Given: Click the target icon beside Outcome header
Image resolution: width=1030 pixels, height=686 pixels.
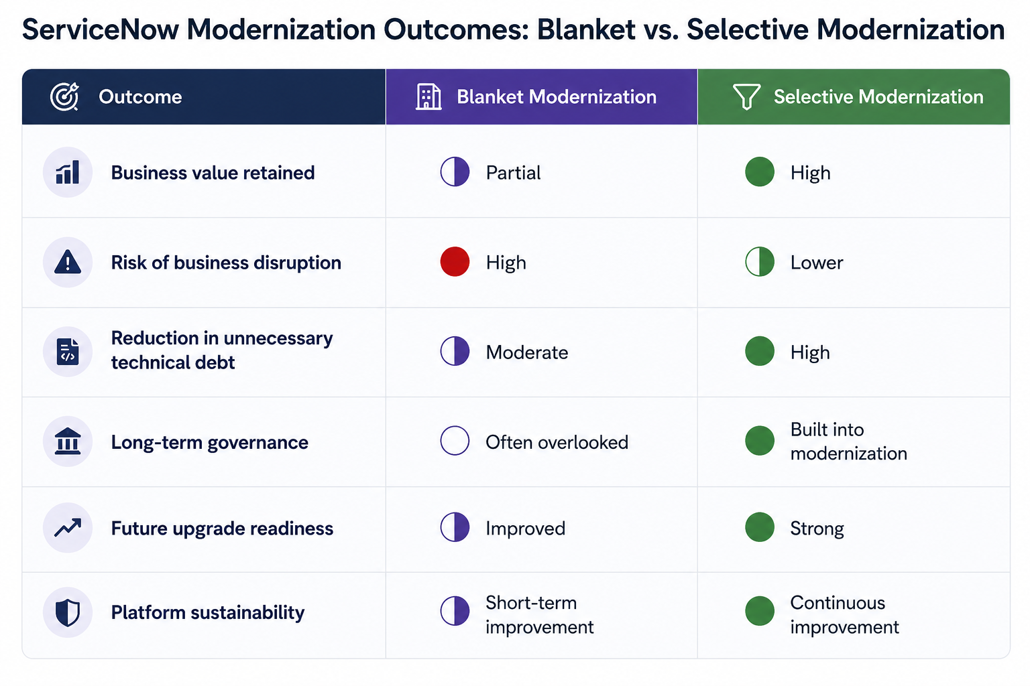Looking at the screenshot, I should click(x=64, y=96).
